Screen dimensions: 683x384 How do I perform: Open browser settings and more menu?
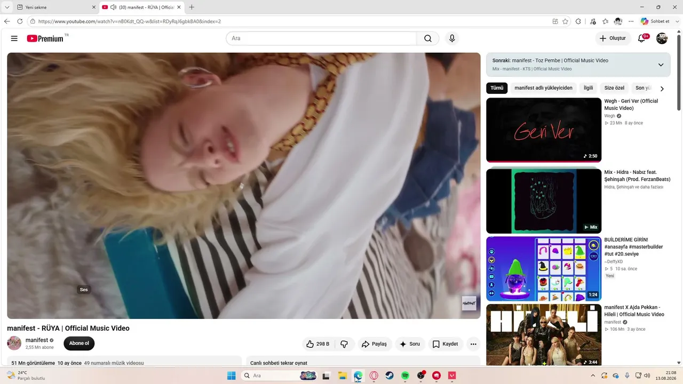(631, 21)
